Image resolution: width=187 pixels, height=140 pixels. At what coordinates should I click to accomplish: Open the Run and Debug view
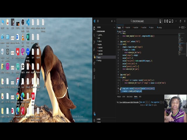(x=94, y=49)
